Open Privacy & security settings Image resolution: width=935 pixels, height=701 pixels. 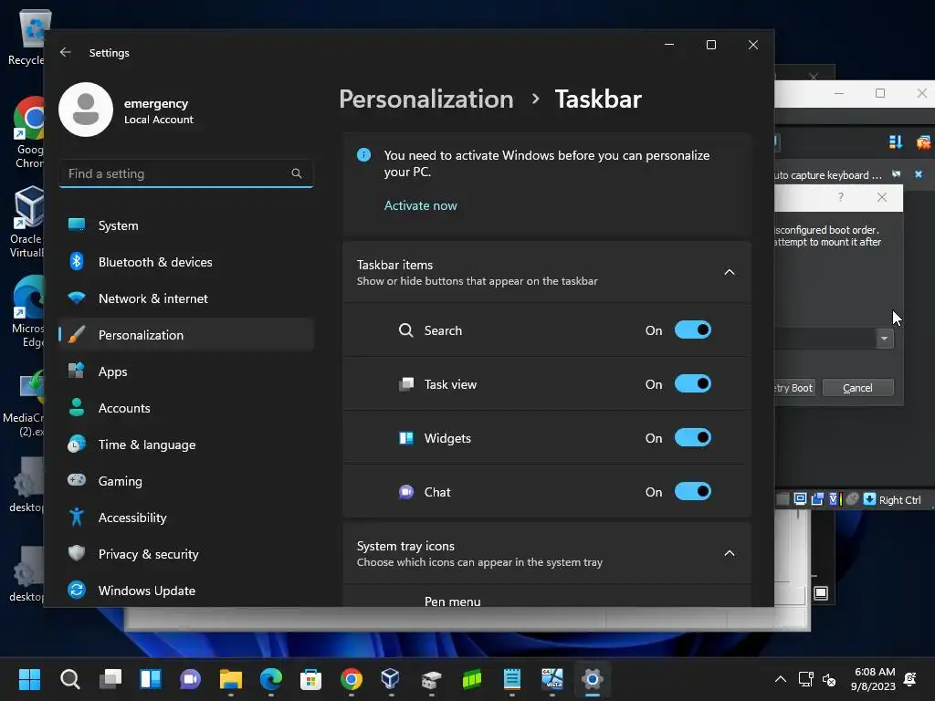tap(186, 554)
